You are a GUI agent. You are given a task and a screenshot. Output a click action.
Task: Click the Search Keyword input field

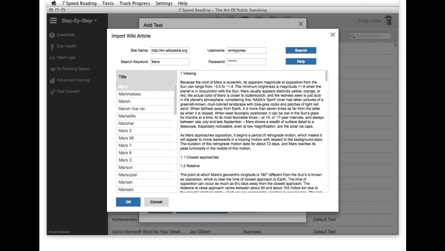point(170,61)
